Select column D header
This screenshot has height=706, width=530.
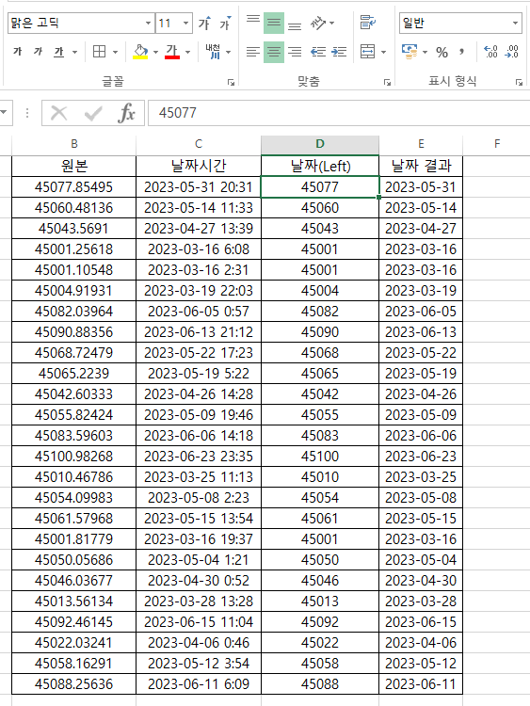click(x=320, y=144)
